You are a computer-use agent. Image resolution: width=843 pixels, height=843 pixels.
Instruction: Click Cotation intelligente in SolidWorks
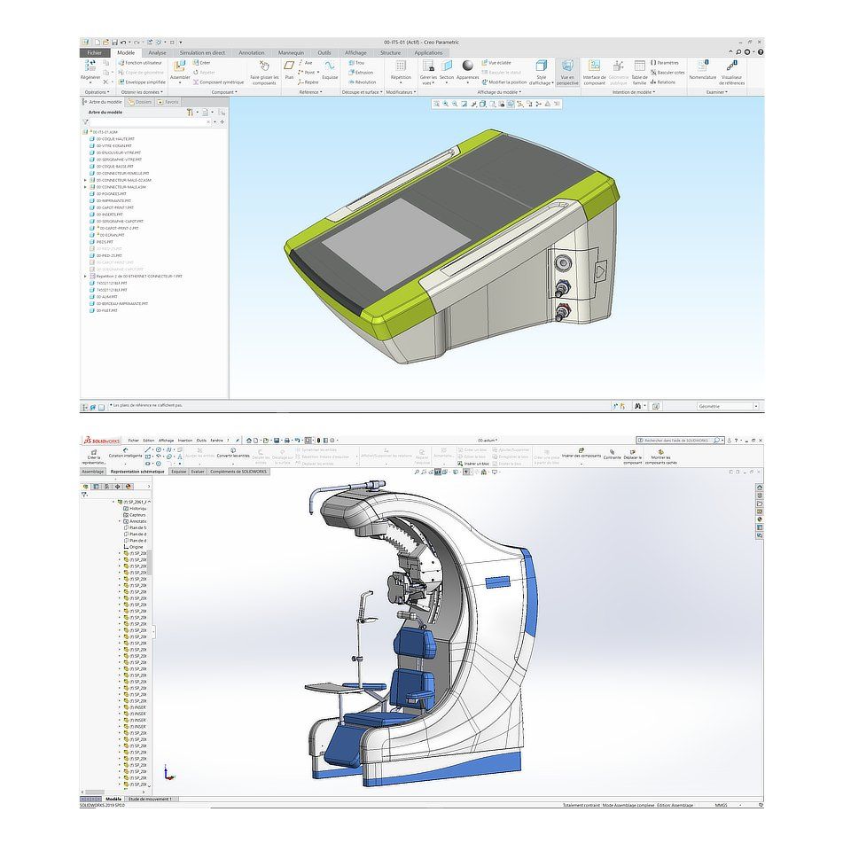click(x=125, y=453)
